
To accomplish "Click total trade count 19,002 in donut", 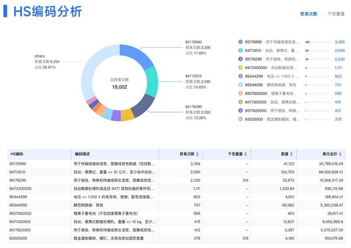I will pos(119,87).
